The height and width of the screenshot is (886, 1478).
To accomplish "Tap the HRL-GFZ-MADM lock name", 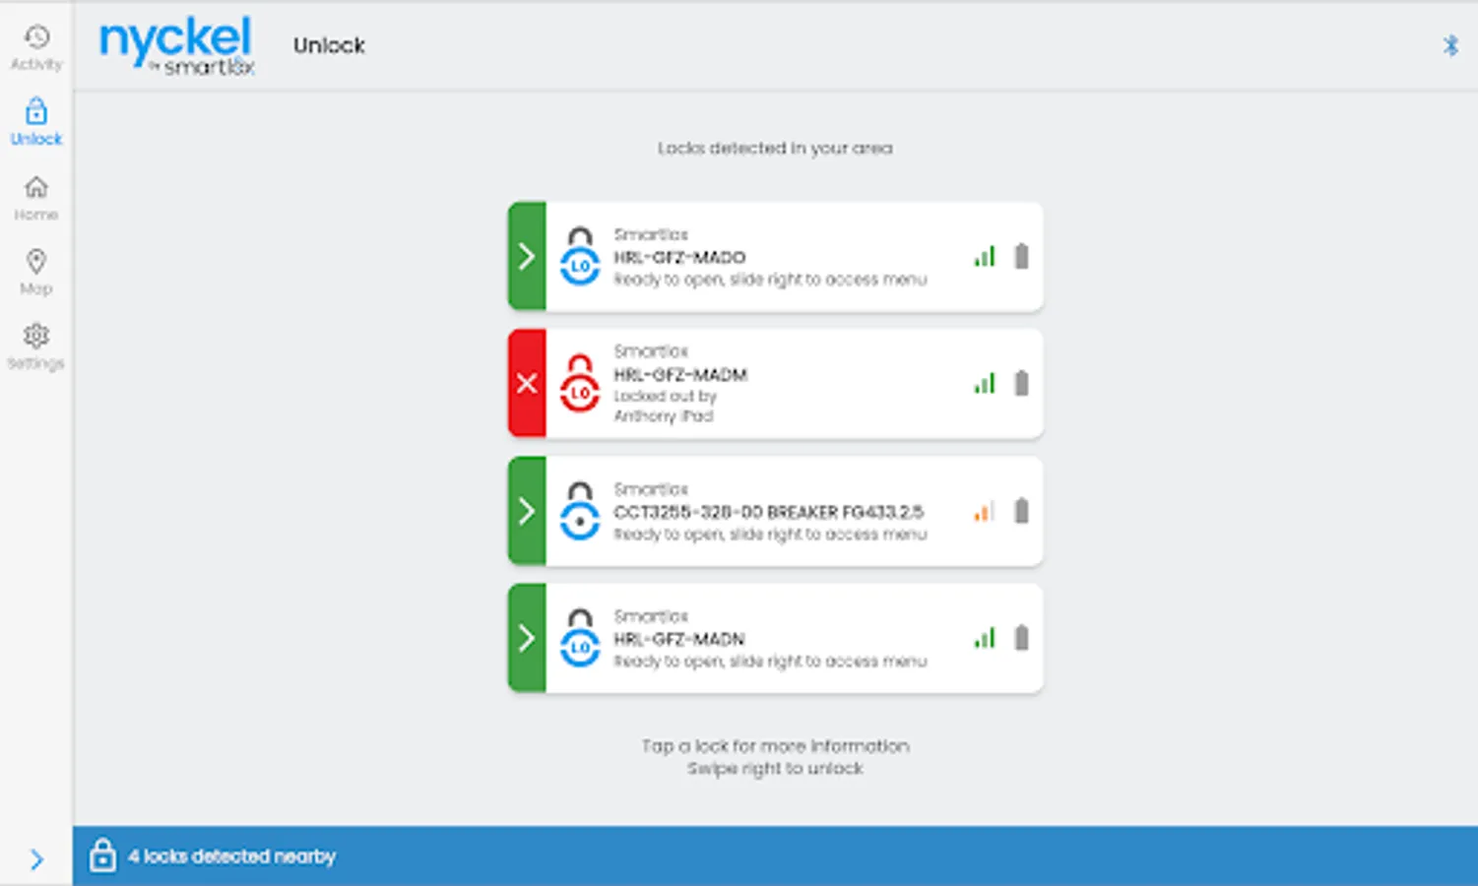I will coord(680,374).
